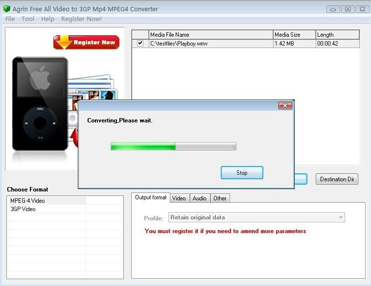The width and height of the screenshot is (371, 286).
Task: Open the Destination Dir button
Action: pyautogui.click(x=337, y=179)
